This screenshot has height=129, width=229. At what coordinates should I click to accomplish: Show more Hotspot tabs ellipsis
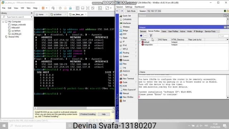click(218, 31)
